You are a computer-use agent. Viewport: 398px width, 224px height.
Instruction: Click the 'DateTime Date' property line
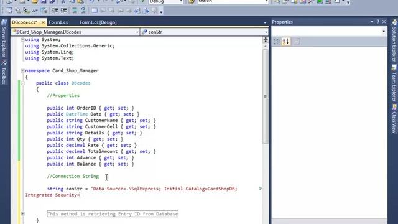click(93, 114)
